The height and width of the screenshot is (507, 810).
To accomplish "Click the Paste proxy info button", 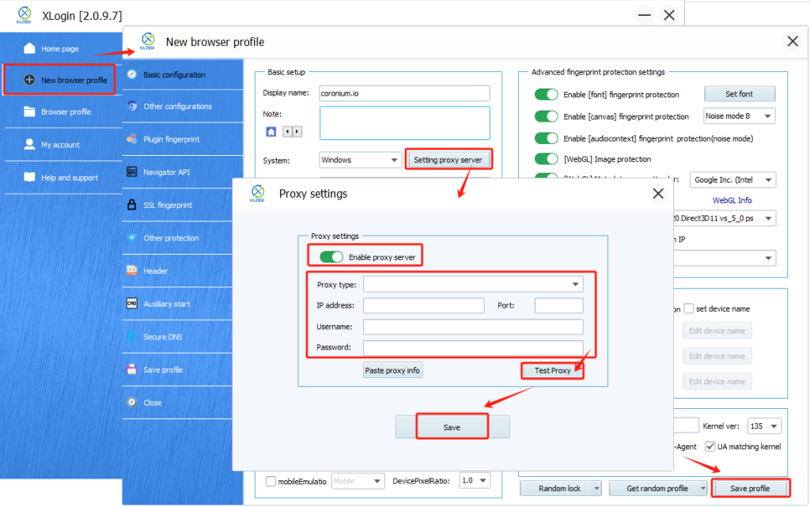I will [x=392, y=370].
